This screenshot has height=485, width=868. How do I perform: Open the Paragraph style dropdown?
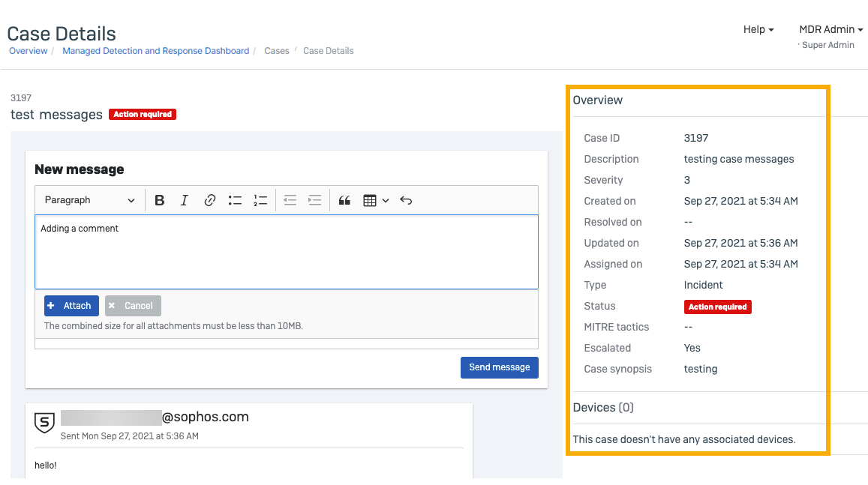(89, 200)
